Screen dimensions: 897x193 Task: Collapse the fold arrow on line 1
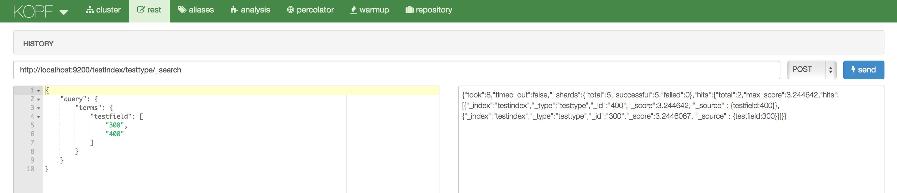coord(39,91)
